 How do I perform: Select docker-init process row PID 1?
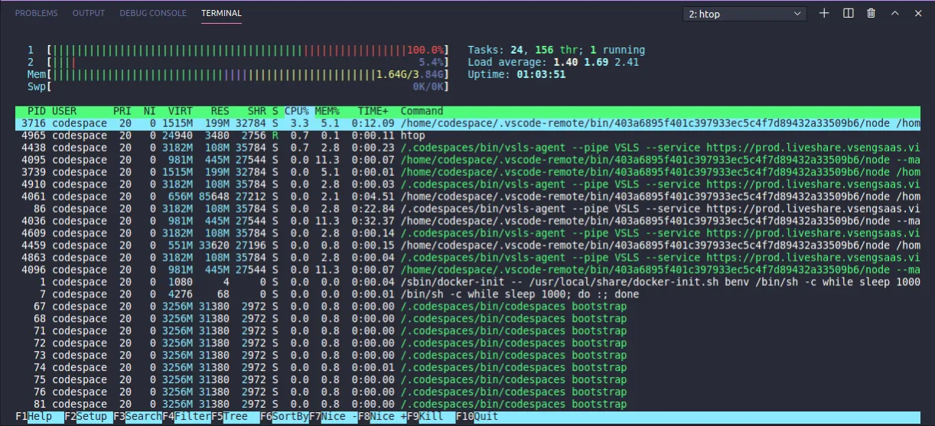coord(467,282)
